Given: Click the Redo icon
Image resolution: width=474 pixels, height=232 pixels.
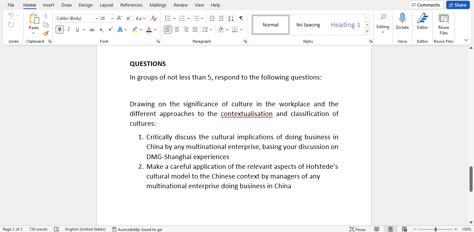Looking at the screenshot, I should [11, 25].
